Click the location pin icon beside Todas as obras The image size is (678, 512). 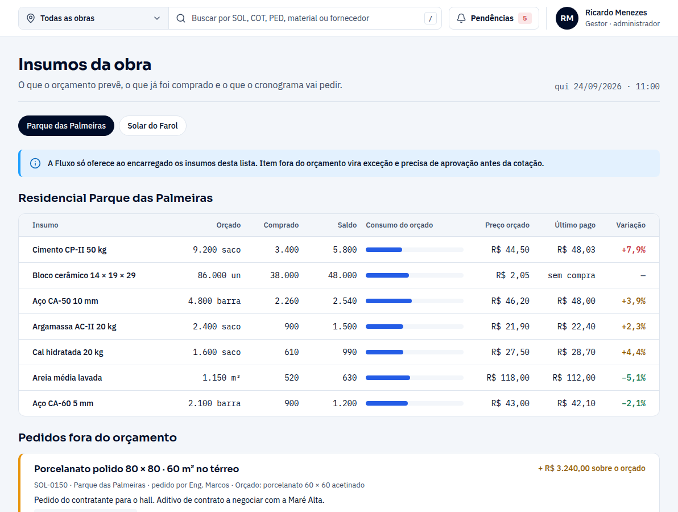point(31,18)
